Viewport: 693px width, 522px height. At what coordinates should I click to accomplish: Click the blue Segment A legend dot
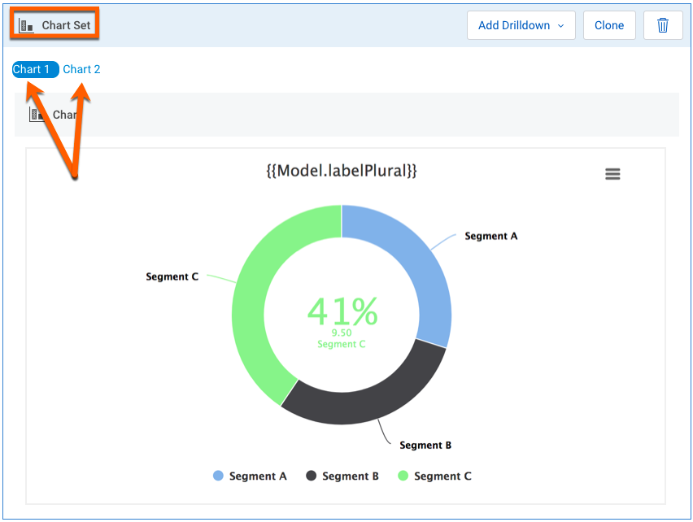pos(218,476)
